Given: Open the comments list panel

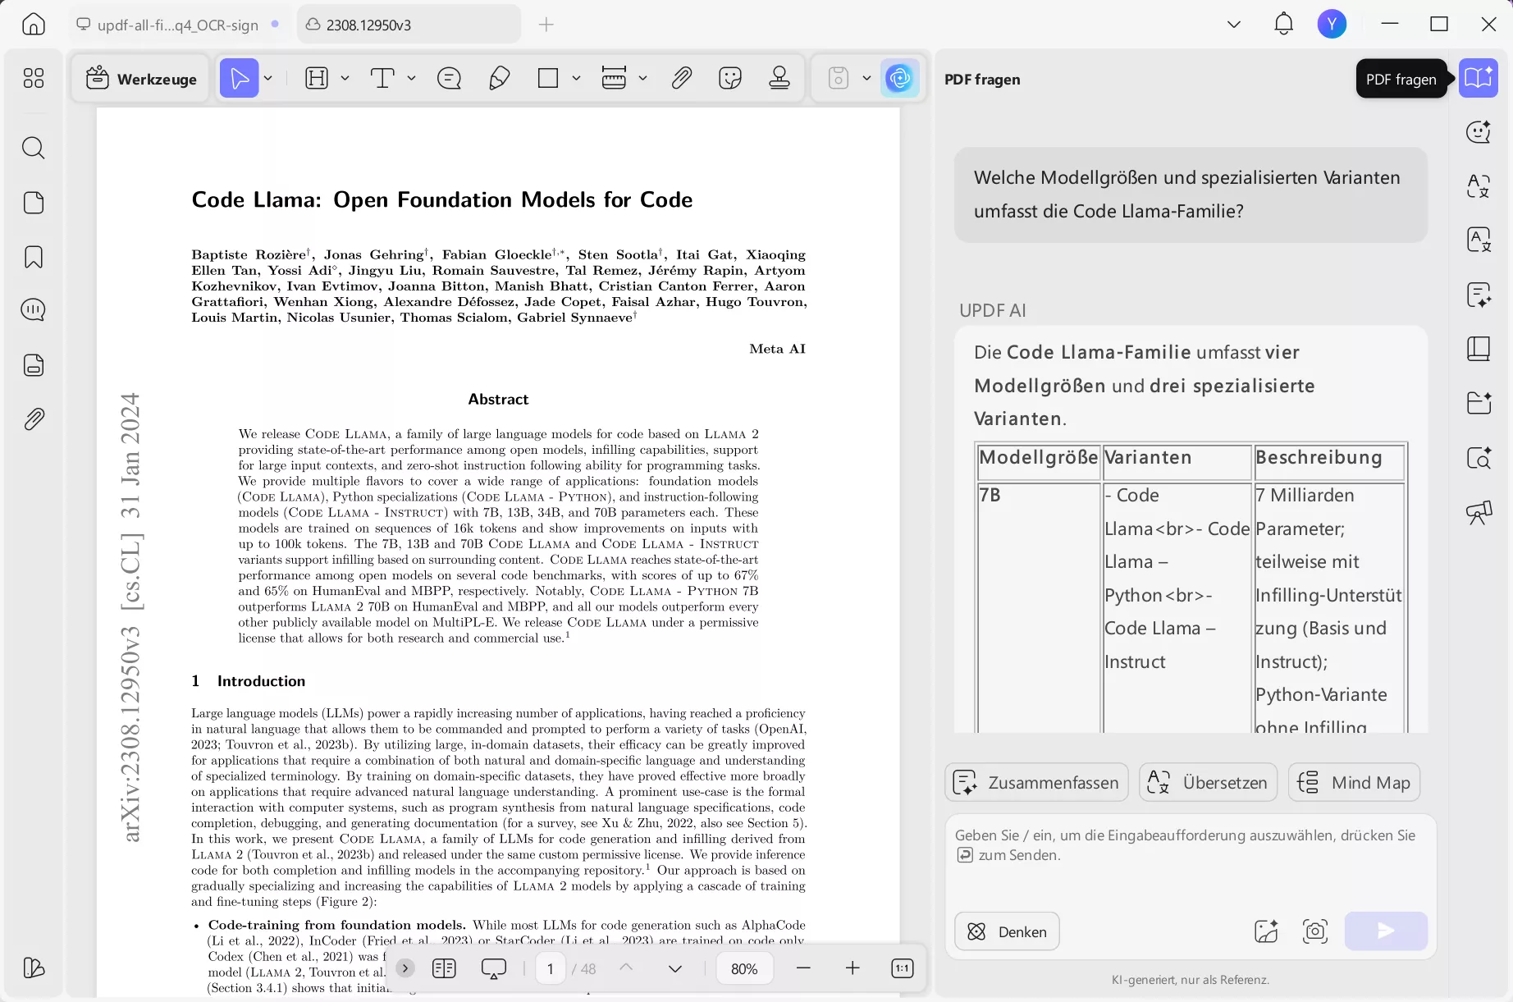Looking at the screenshot, I should [34, 310].
